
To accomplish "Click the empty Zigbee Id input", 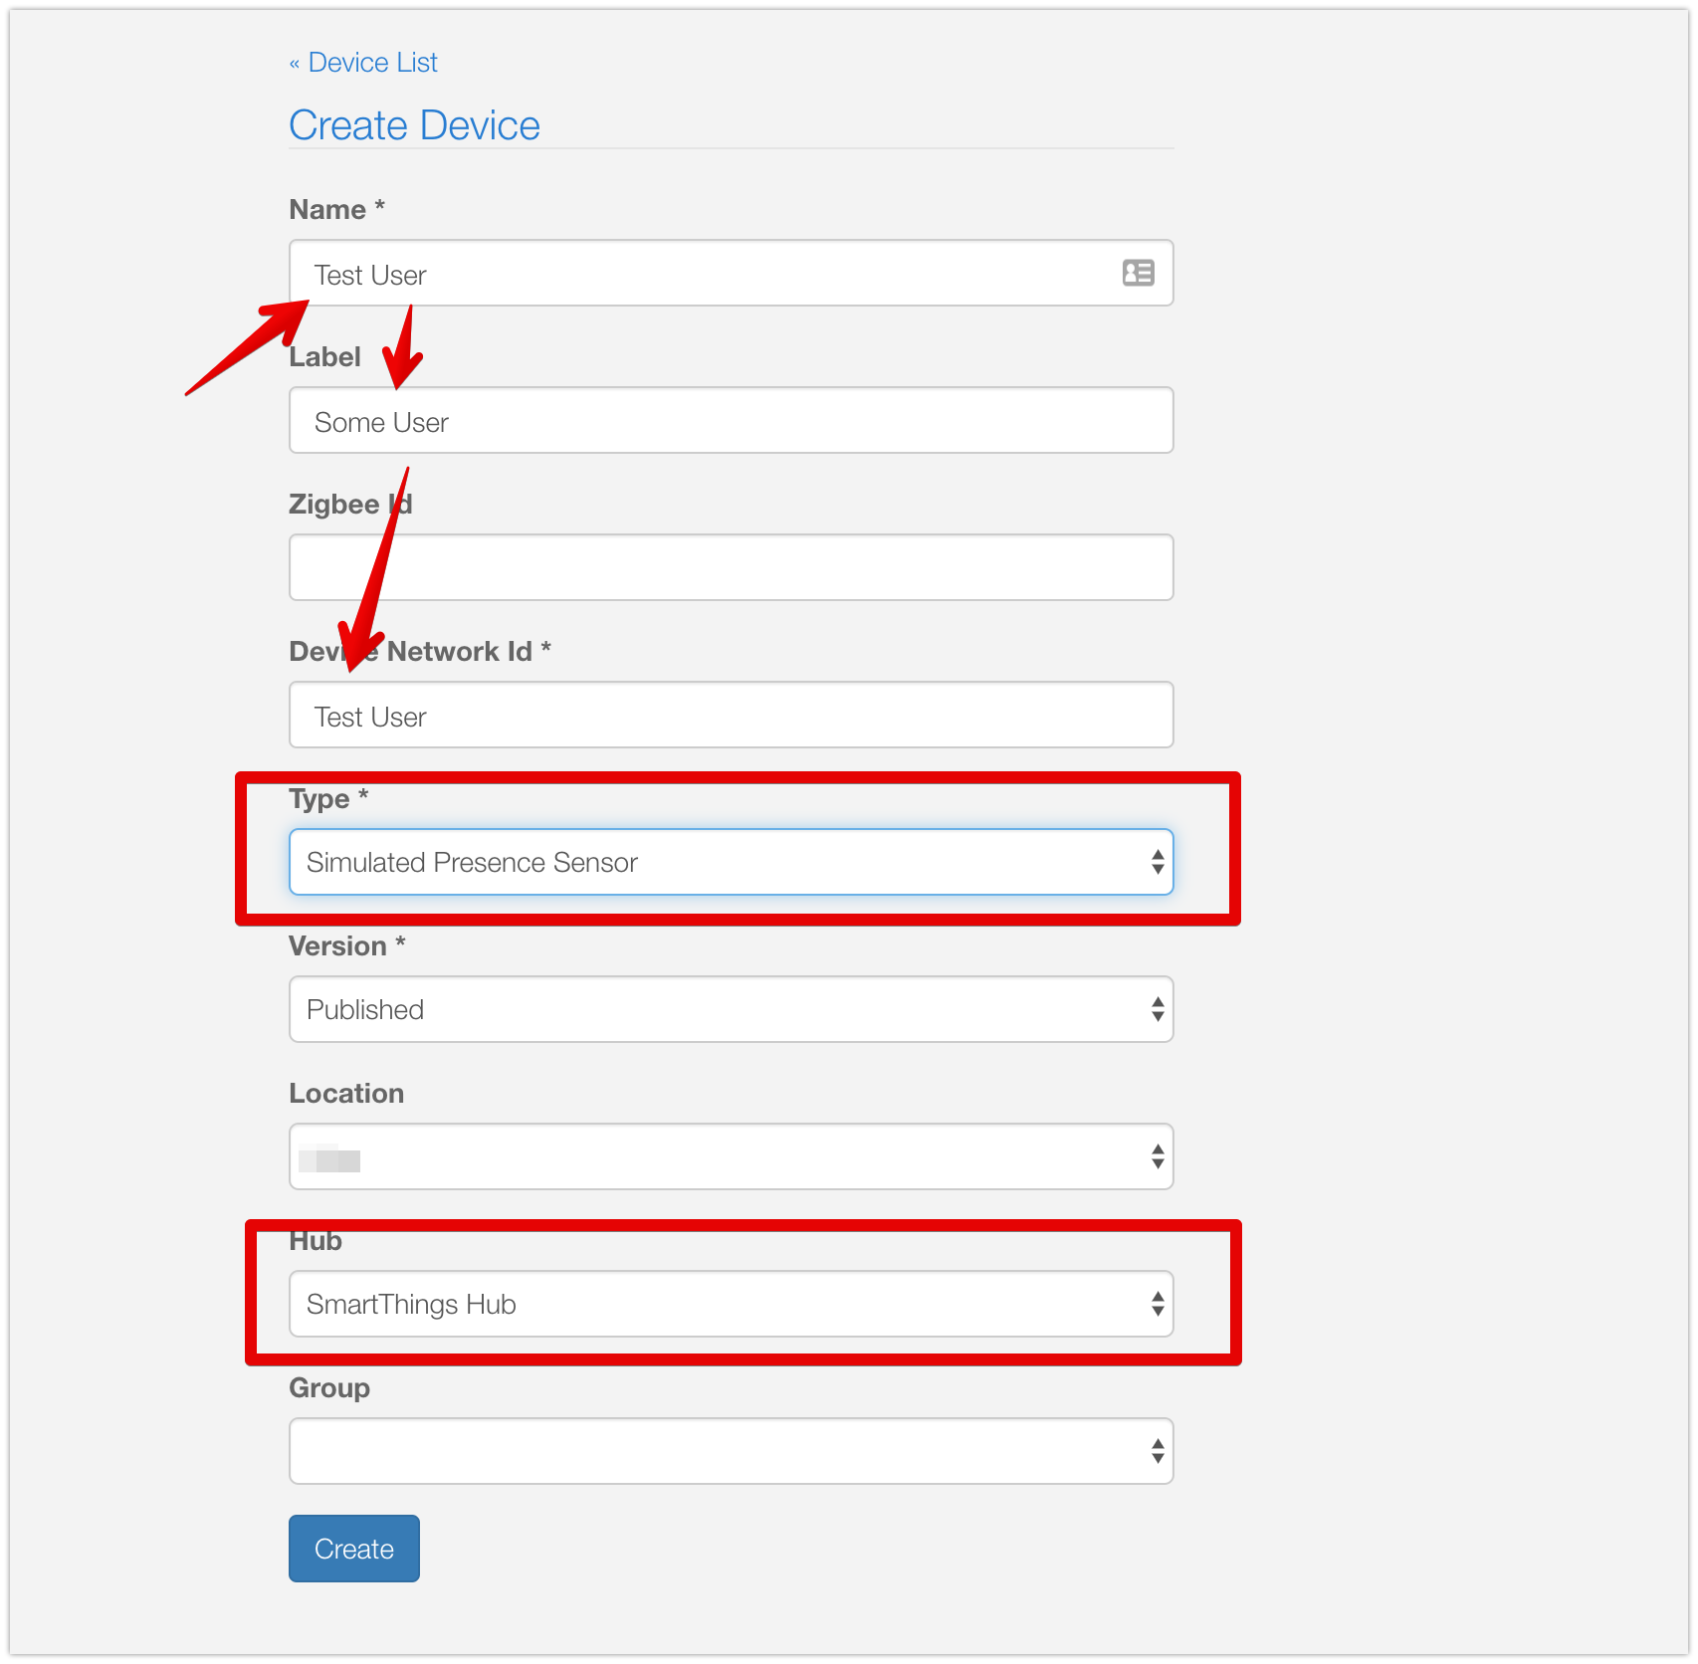I will [x=731, y=568].
